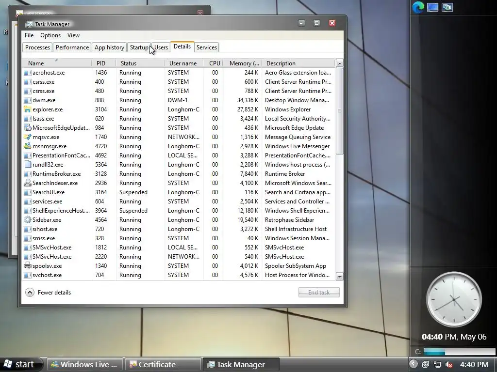497x372 pixels.
Task: Click the window-switcher icon in the sidebar
Action: 447,7
